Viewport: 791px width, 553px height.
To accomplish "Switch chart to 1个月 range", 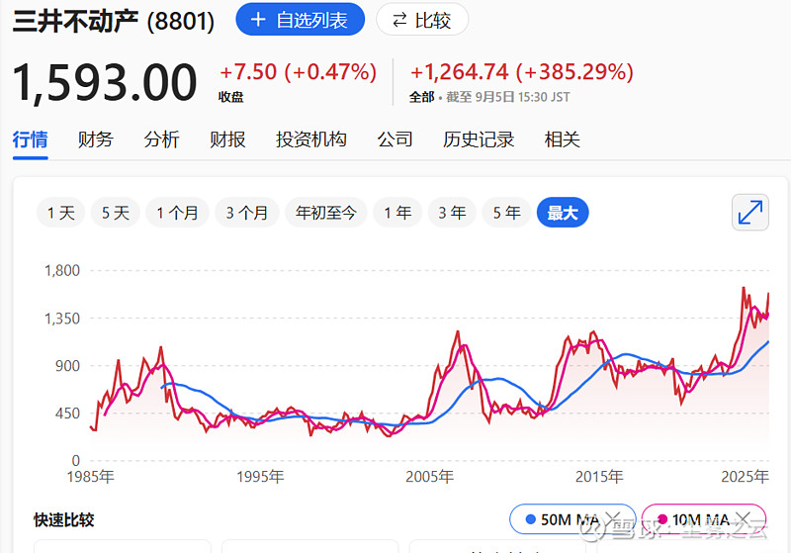I will coord(177,213).
